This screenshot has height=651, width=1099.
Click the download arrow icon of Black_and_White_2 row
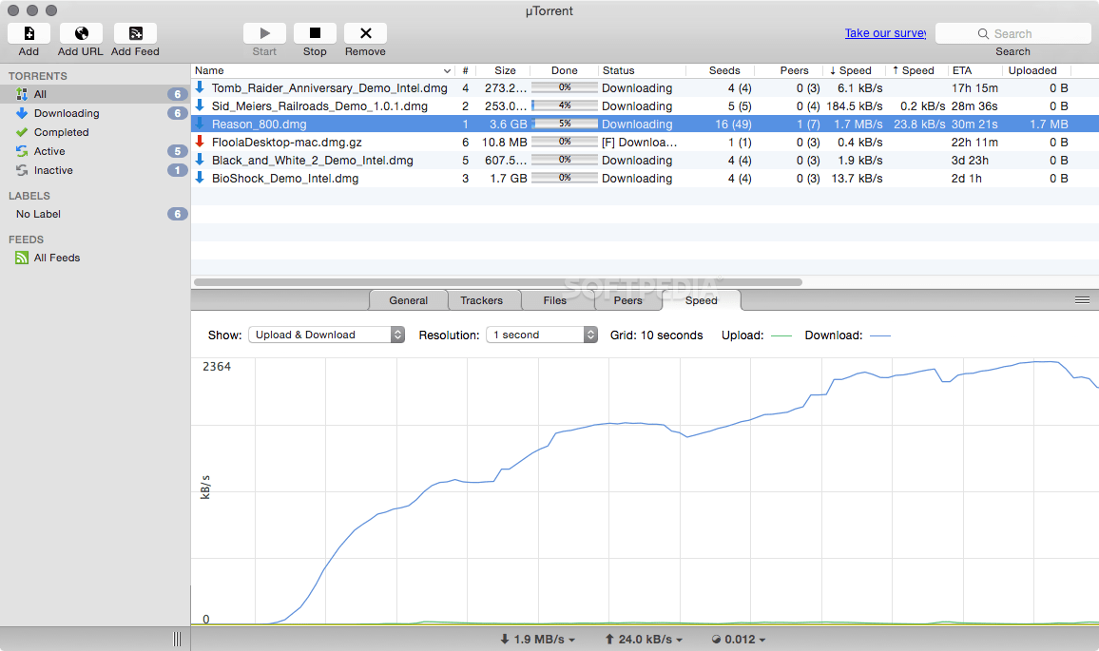pos(200,160)
